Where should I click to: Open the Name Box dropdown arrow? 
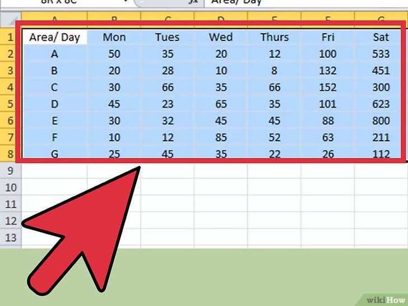pos(126,2)
